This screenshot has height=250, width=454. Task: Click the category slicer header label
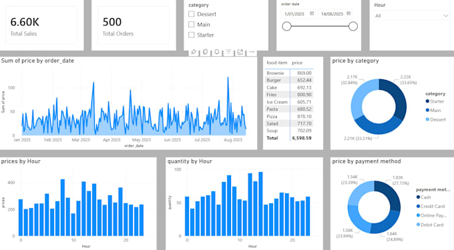[198, 5]
